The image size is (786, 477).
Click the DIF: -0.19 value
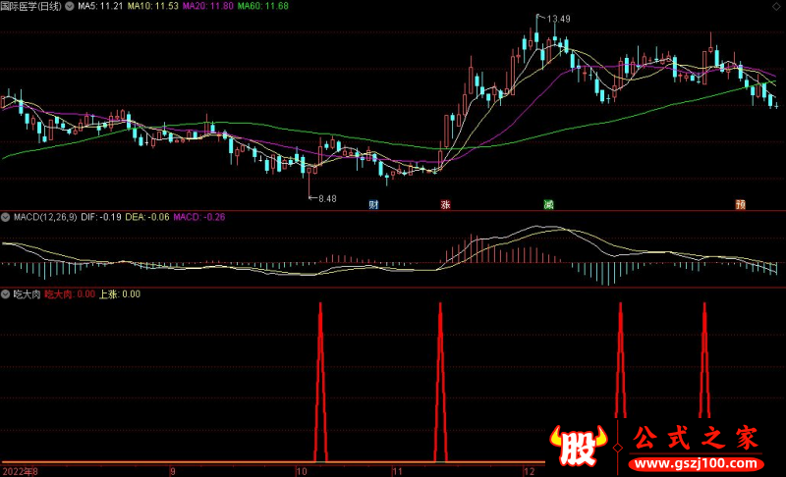[101, 217]
